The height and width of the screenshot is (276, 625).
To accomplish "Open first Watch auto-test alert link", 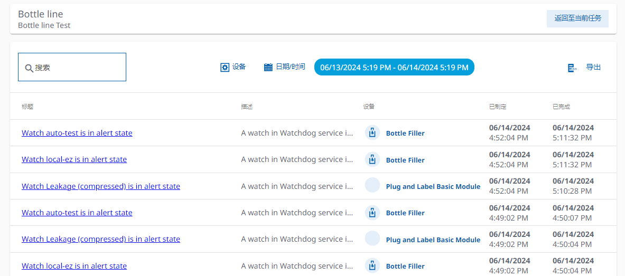I will [77, 133].
